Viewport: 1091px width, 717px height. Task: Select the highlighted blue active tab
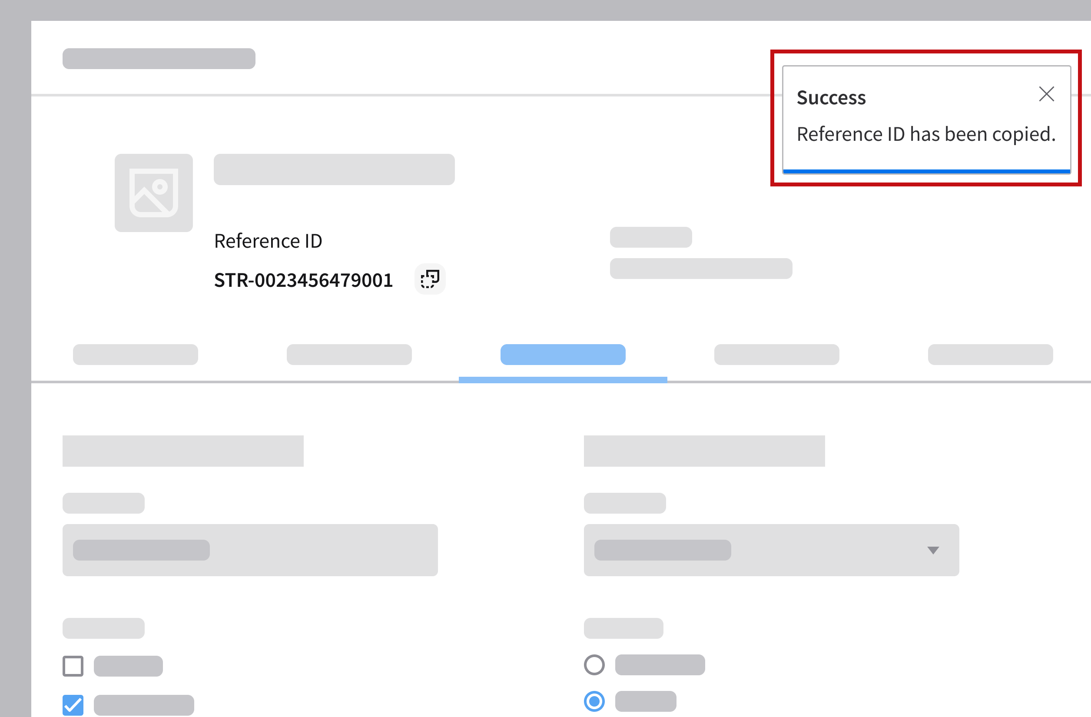(563, 355)
